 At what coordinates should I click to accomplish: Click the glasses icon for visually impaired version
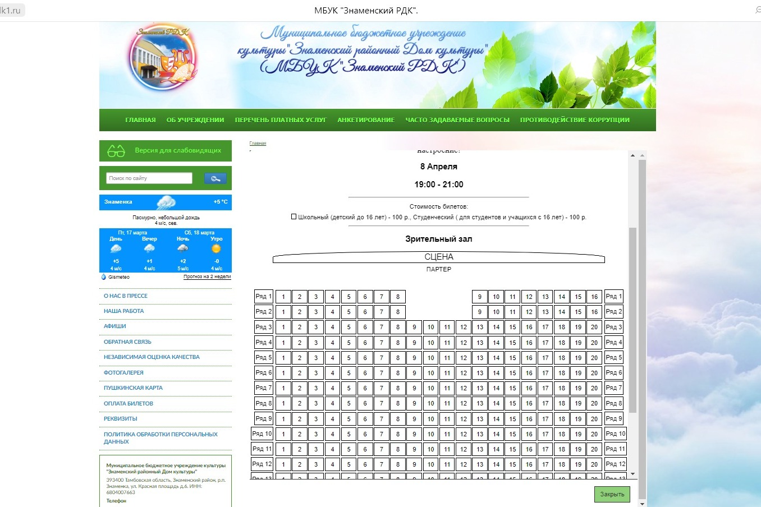(x=116, y=150)
